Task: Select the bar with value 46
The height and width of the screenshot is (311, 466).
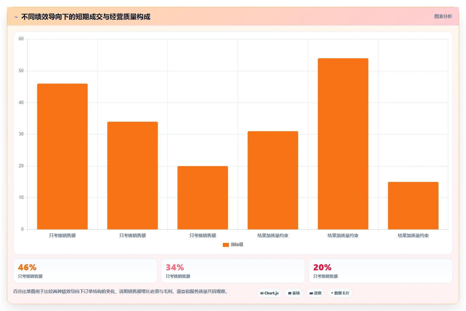Action: click(x=62, y=157)
